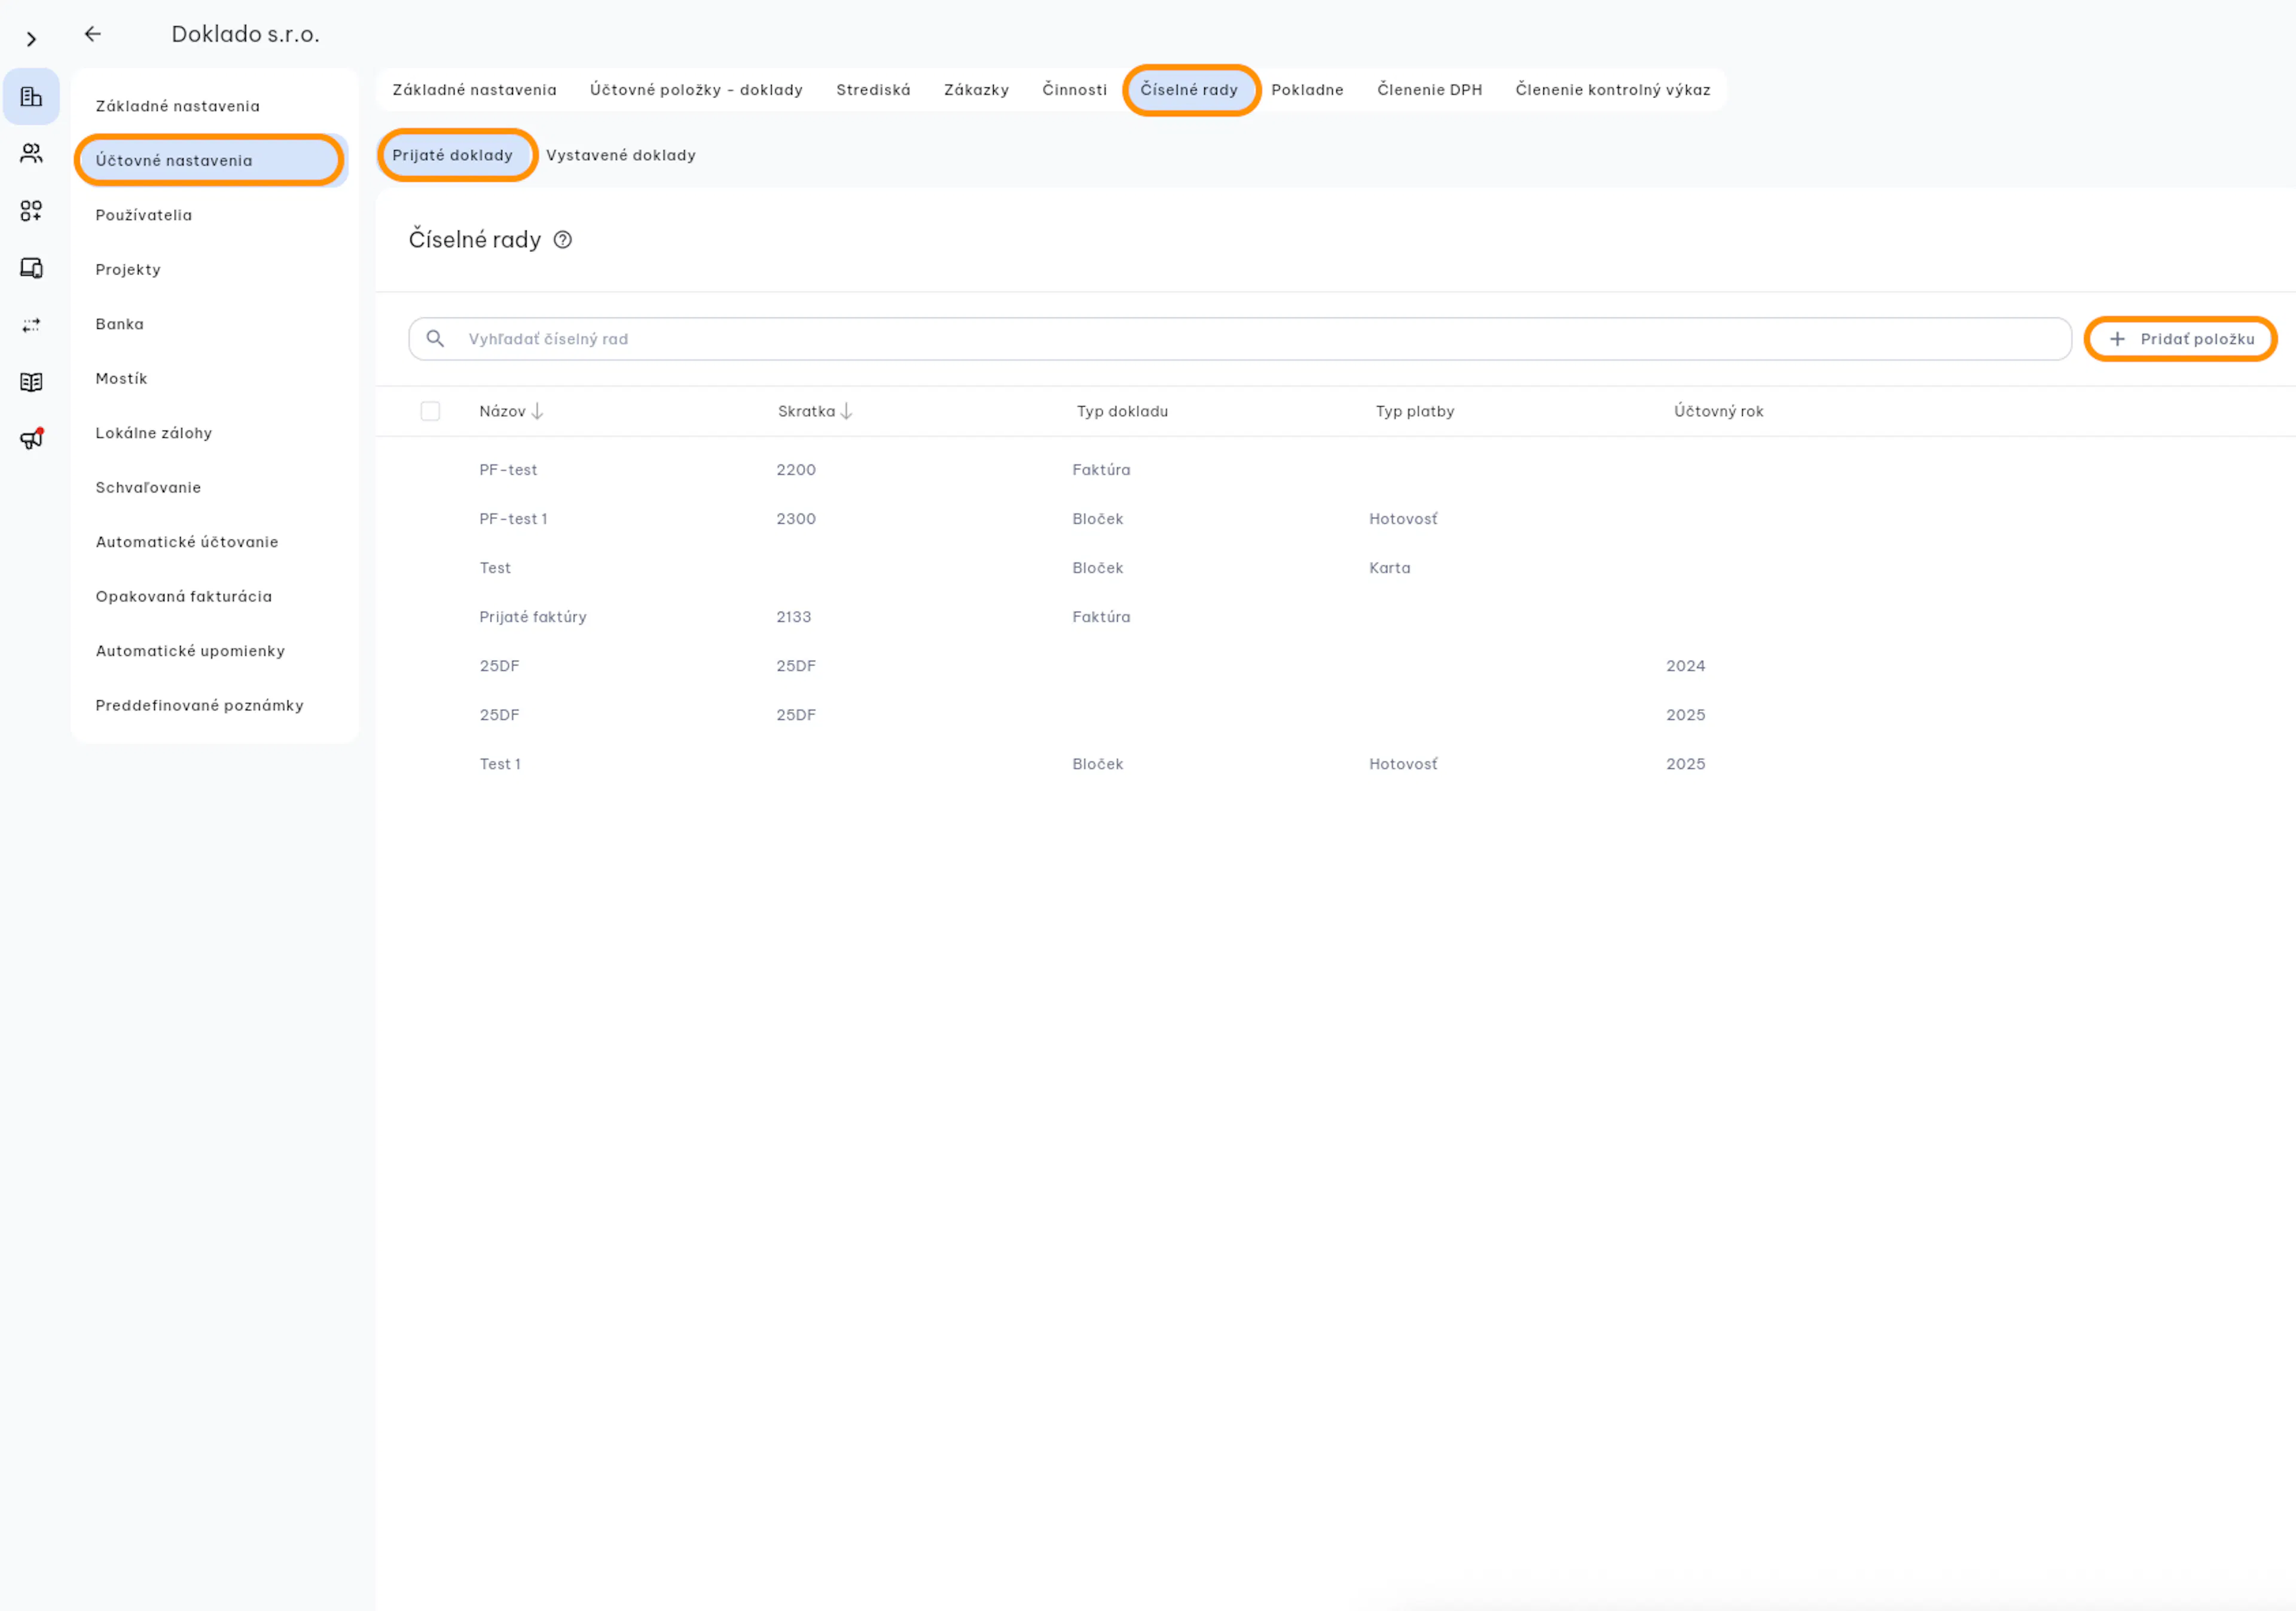Switch to the Pokladne tab
2296x1611 pixels.
tap(1307, 90)
